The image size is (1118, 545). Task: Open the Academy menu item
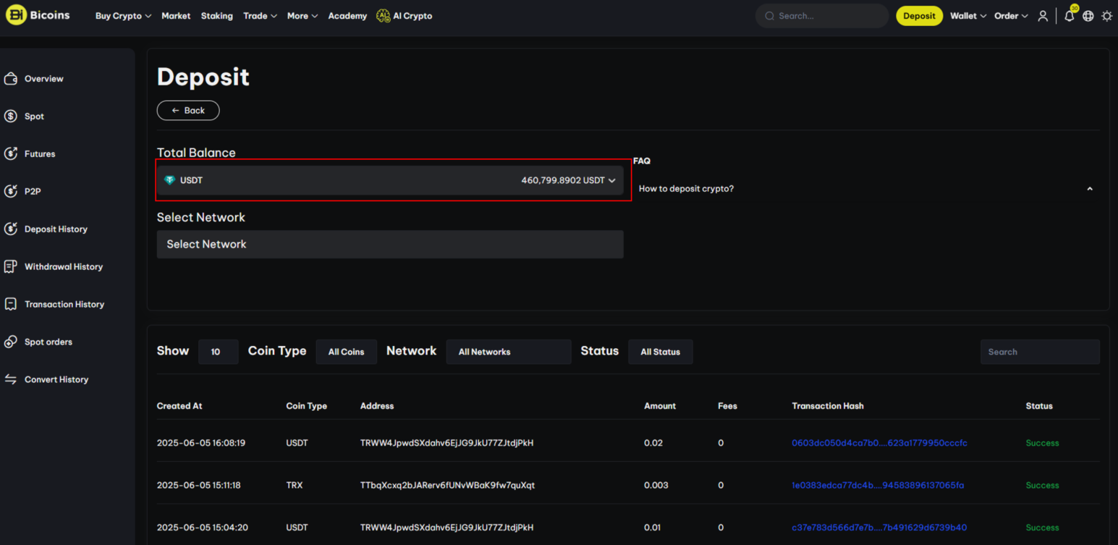pos(347,16)
